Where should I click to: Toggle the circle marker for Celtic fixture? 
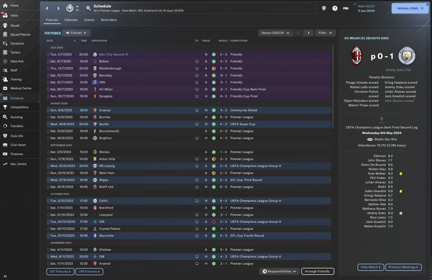48,201
